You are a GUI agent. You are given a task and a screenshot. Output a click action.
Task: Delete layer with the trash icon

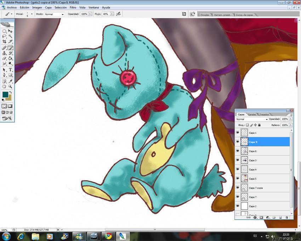coord(286,218)
